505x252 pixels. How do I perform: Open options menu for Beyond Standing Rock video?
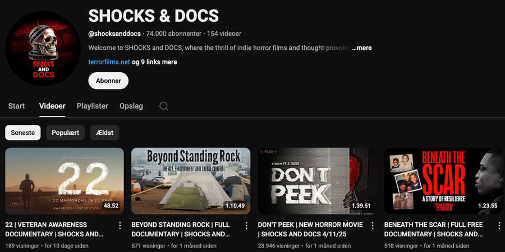coord(246,226)
